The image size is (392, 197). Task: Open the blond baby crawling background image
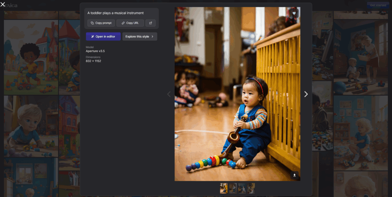pyautogui.click(x=31, y=126)
